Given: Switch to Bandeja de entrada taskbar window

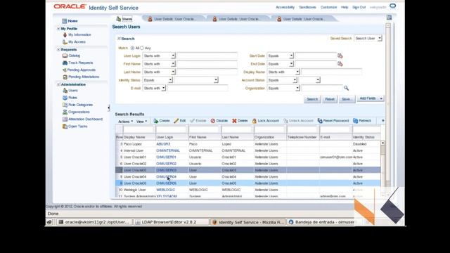Looking at the screenshot, I should coord(321,222).
